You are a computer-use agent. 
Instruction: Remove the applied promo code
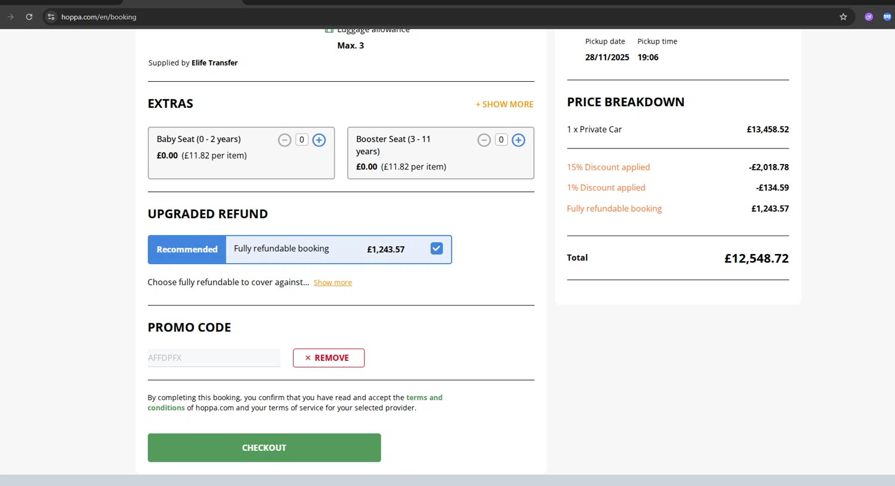[x=328, y=358]
